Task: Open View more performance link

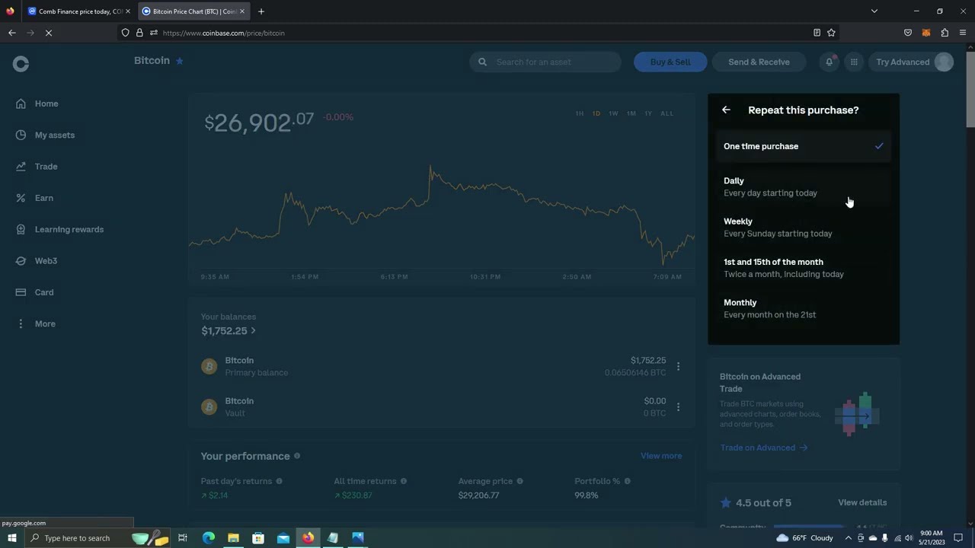Action: [661, 456]
